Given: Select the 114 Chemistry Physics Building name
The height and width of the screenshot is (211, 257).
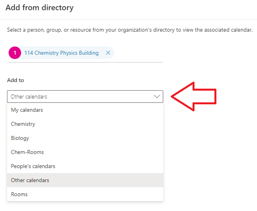Looking at the screenshot, I should tap(61, 53).
